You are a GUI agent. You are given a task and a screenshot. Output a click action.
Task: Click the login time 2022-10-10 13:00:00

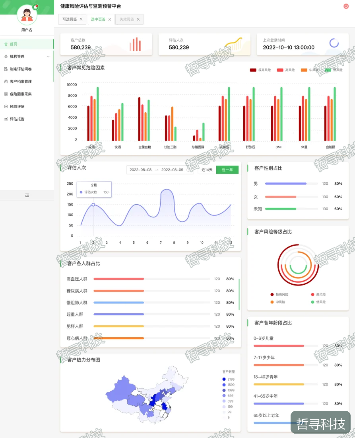click(x=289, y=47)
